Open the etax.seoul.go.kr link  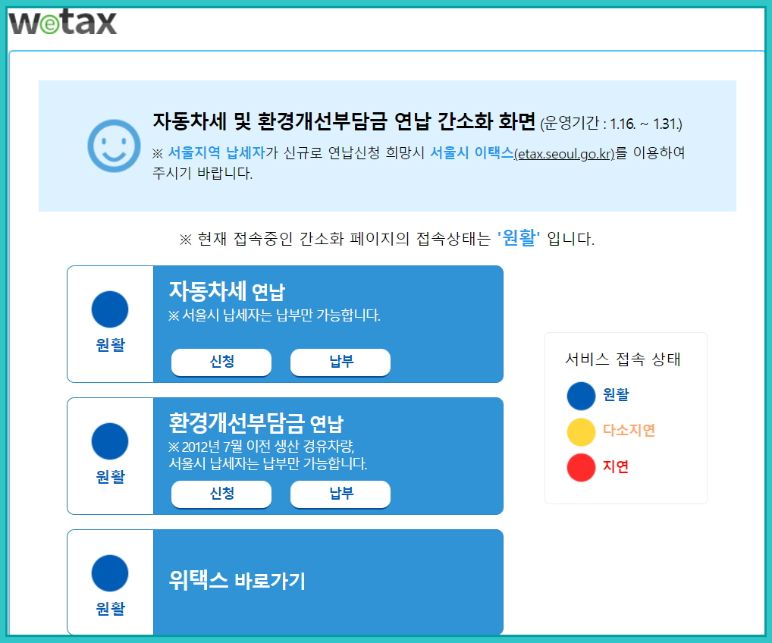point(564,154)
